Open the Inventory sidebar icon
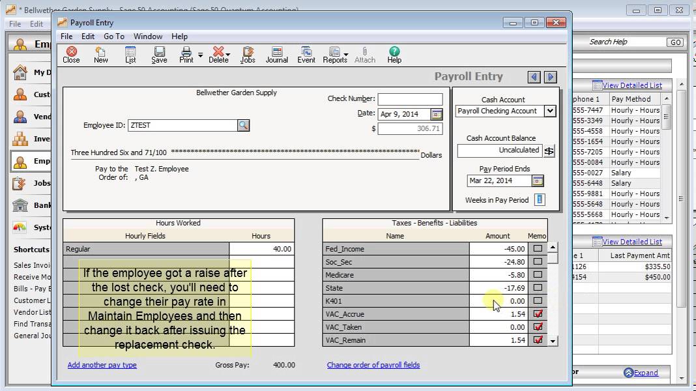 [20, 138]
